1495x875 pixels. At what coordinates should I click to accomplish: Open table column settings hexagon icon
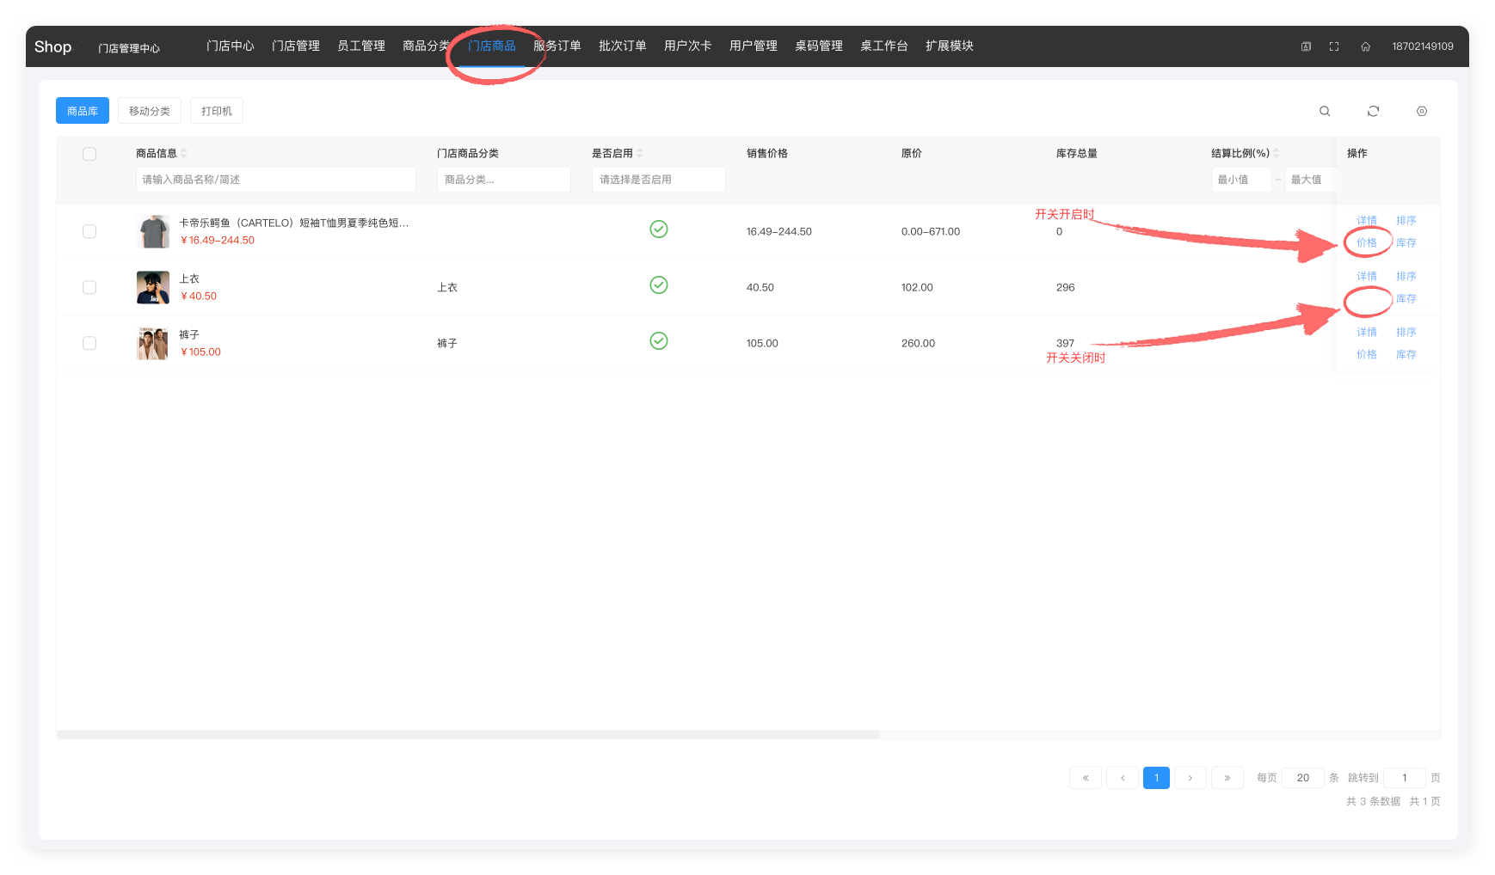[x=1421, y=111]
